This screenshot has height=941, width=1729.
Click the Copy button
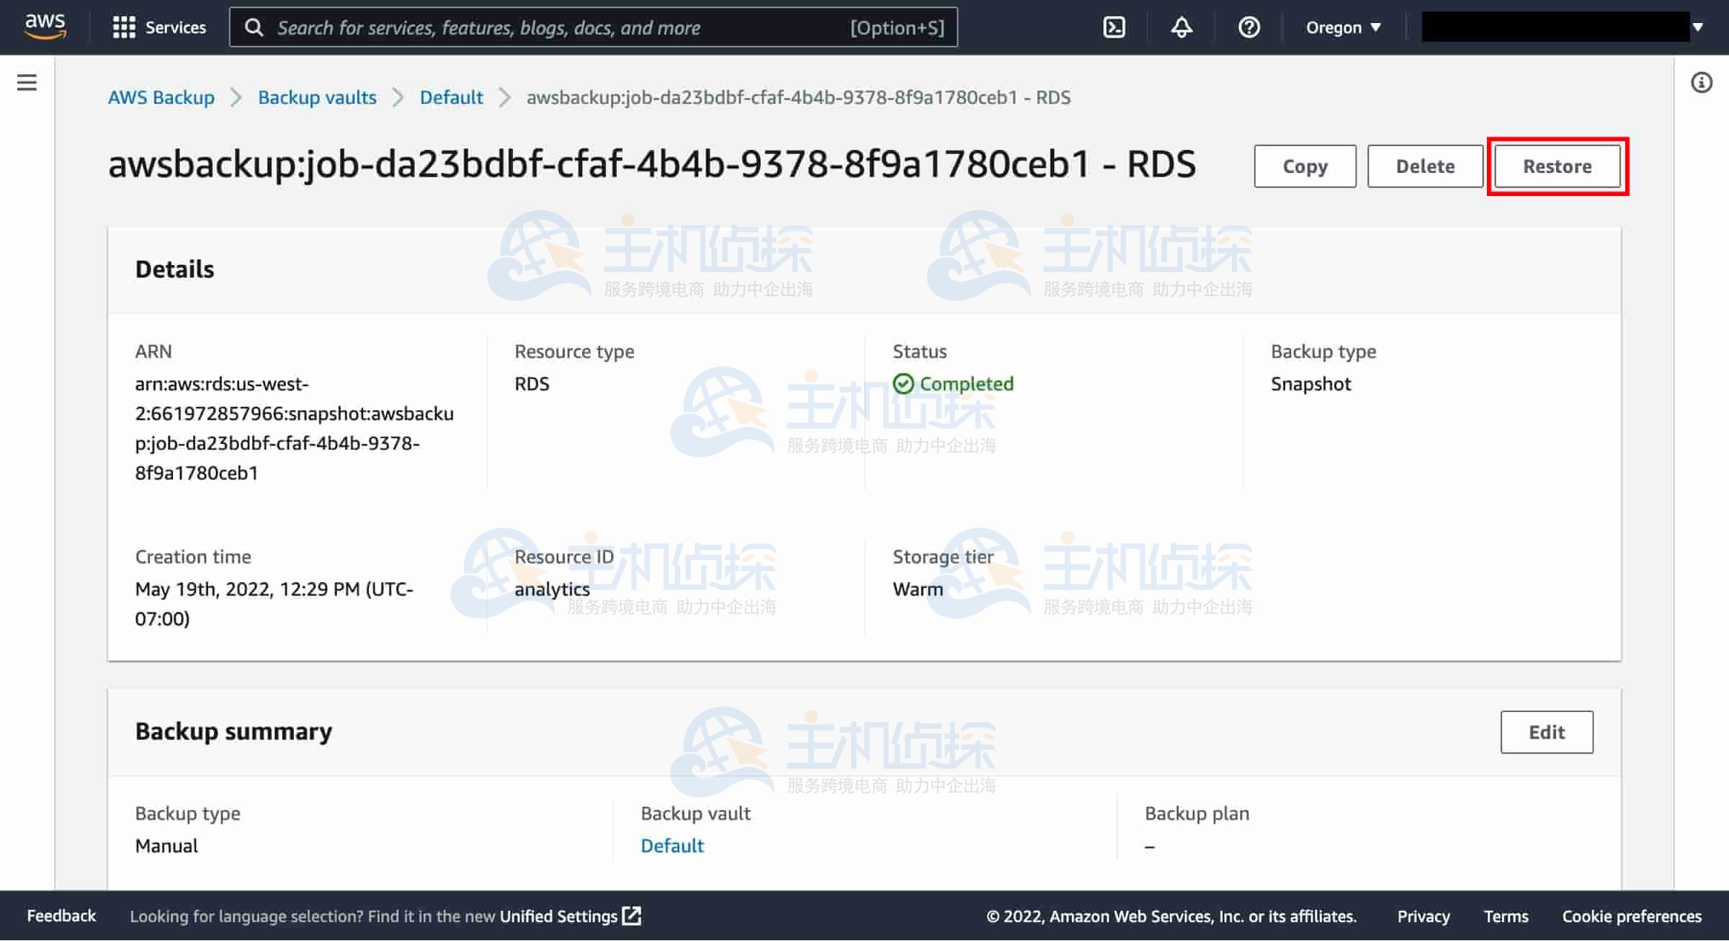[x=1304, y=166]
